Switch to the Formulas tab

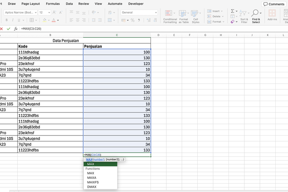[53, 3]
